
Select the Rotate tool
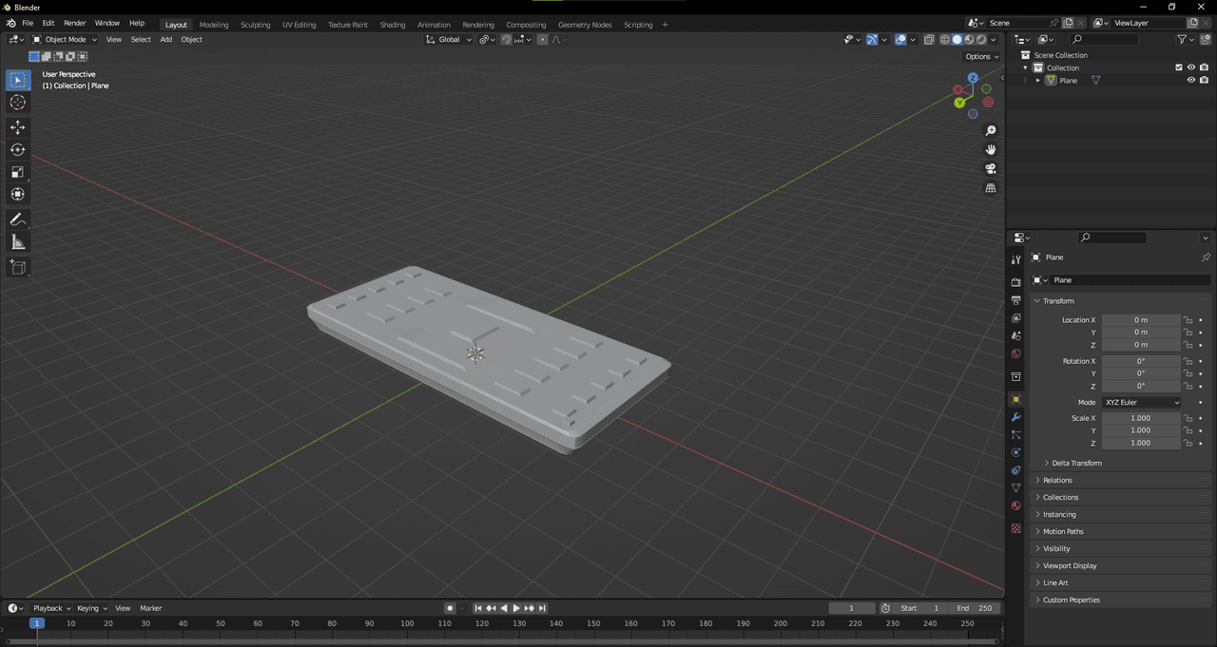tap(17, 150)
